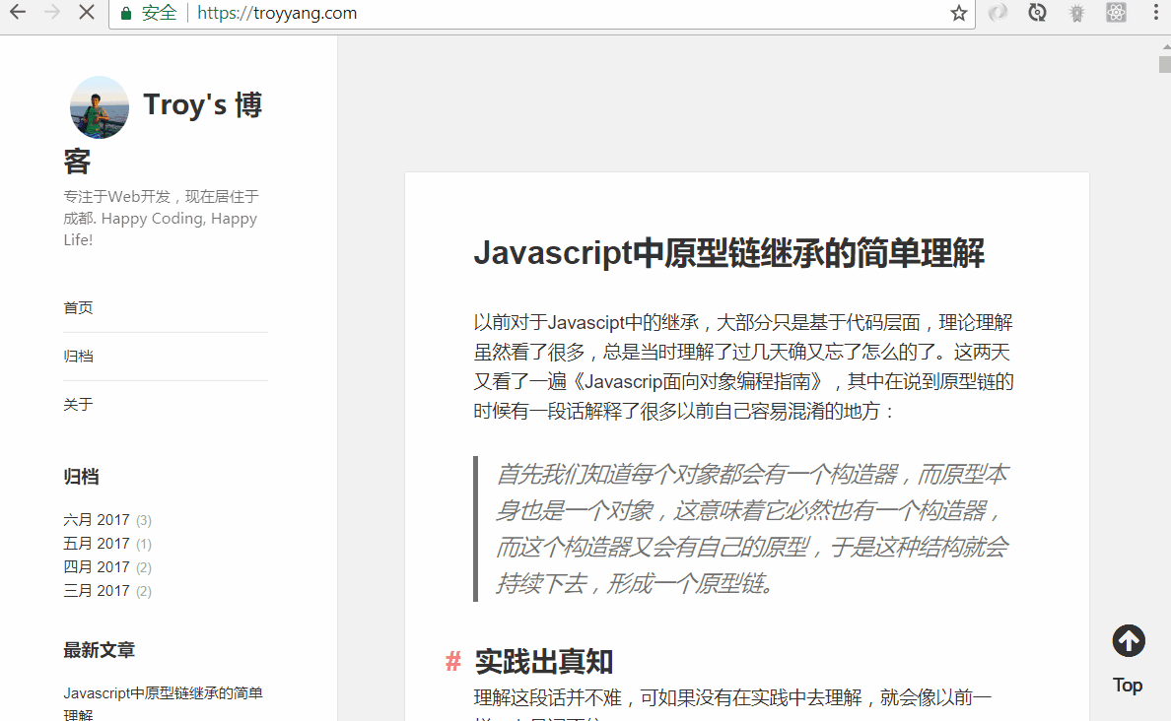Open the latest post link in the sidebar
The height and width of the screenshot is (721, 1171).
163,703
